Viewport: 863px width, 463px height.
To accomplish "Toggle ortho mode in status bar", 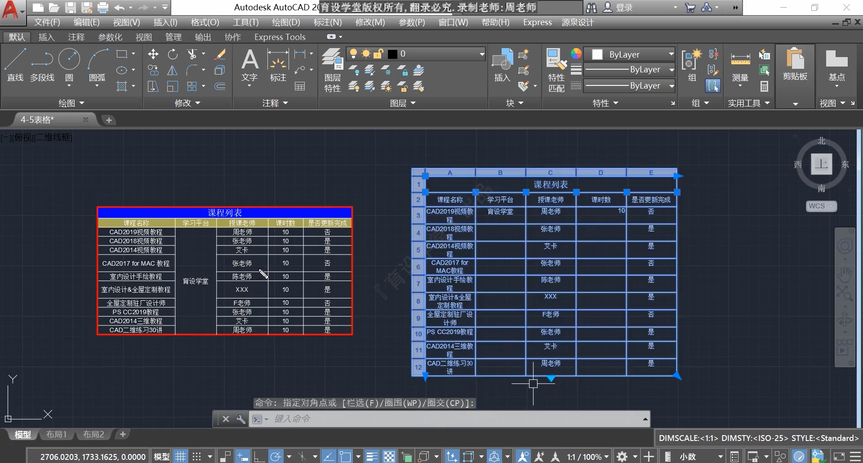I will (259, 457).
